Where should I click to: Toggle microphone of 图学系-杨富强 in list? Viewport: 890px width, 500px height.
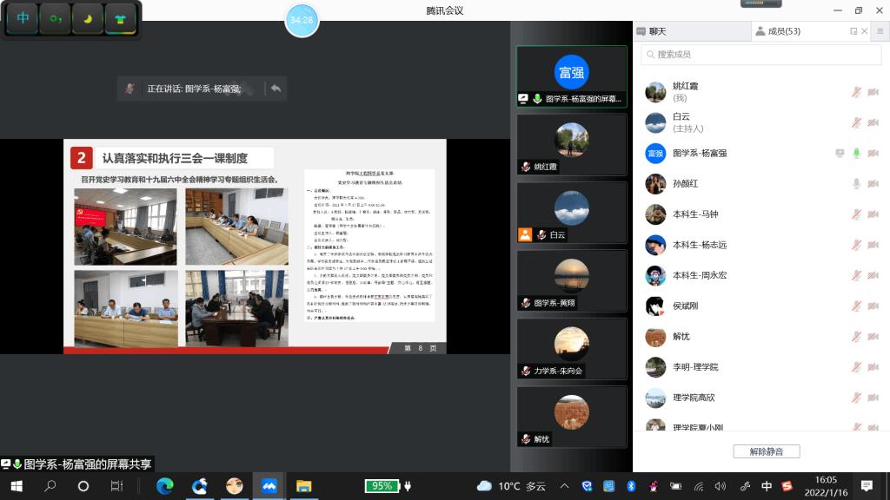tap(856, 153)
